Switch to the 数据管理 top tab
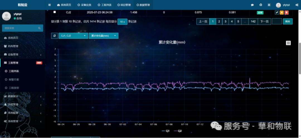The image size is (301, 138). pos(143,5)
